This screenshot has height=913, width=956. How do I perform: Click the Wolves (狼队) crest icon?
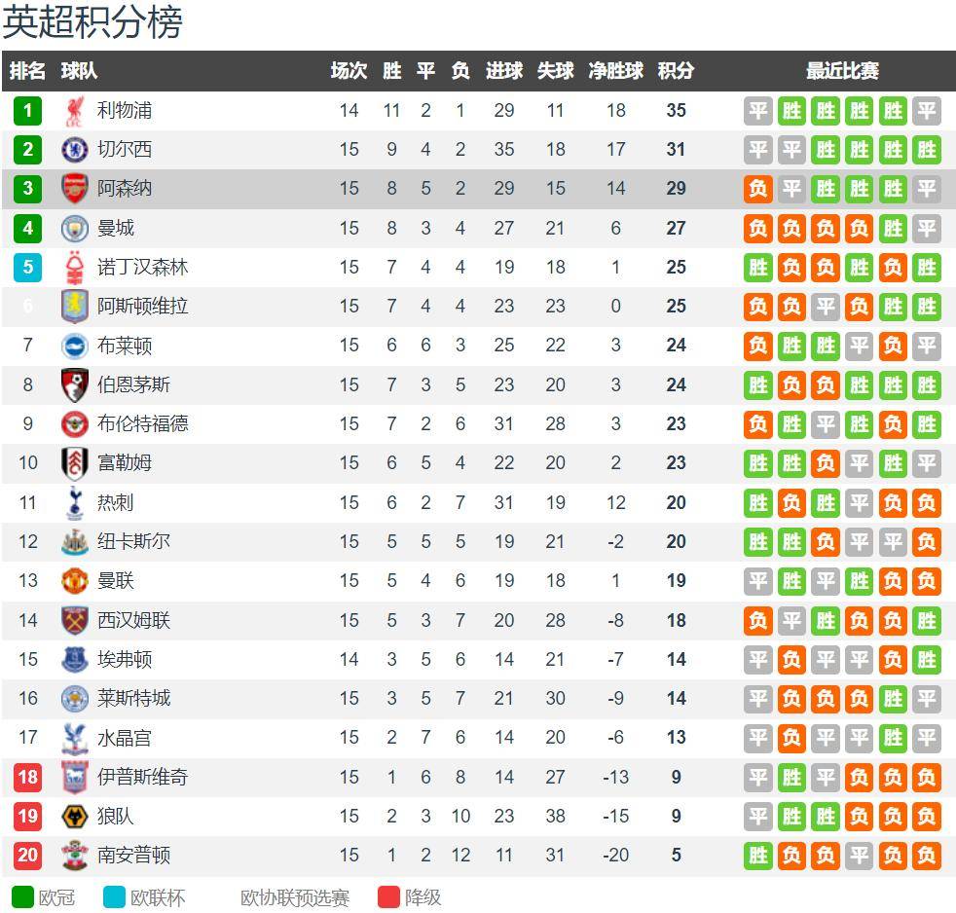coord(75,817)
